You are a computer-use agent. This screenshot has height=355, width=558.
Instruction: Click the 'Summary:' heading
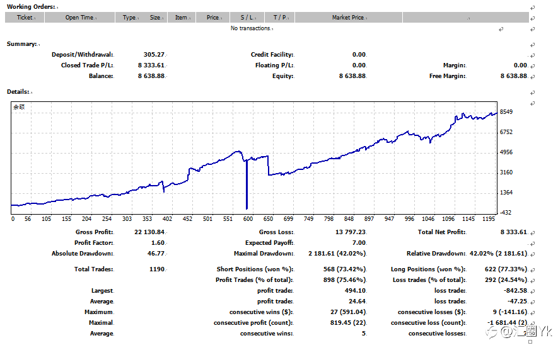(x=21, y=44)
